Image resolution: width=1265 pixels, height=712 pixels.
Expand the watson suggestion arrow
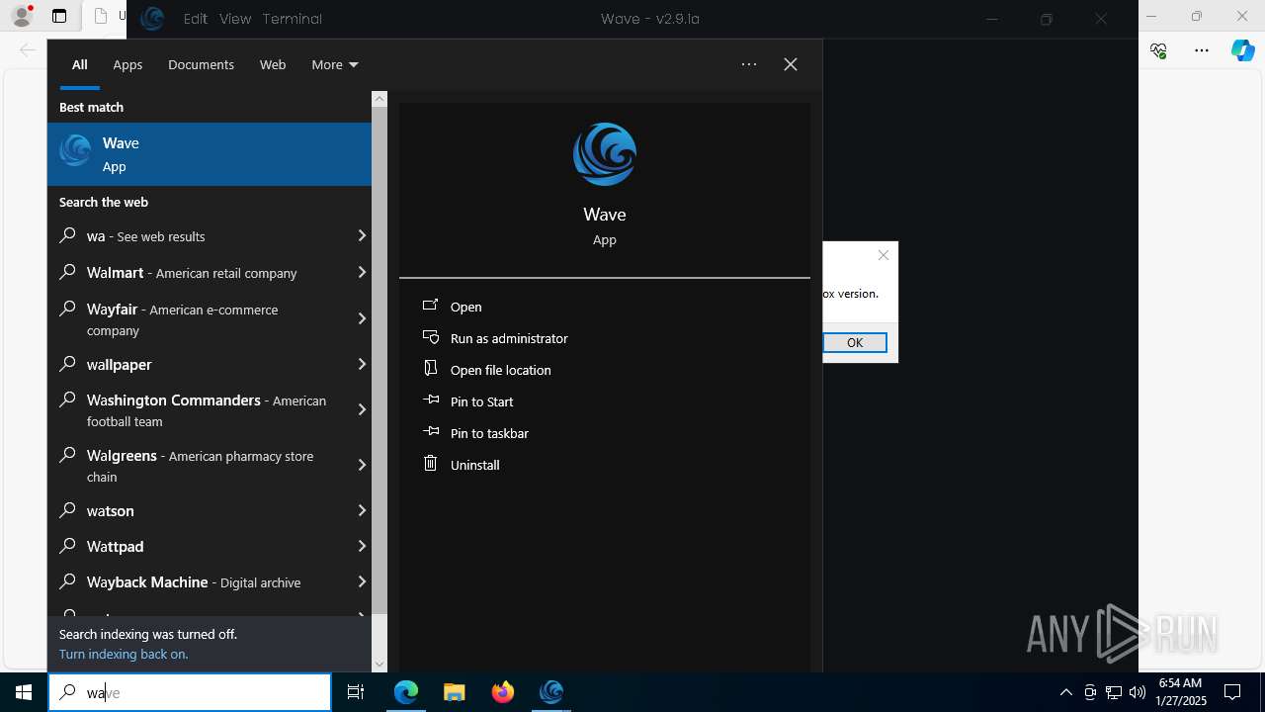362,510
